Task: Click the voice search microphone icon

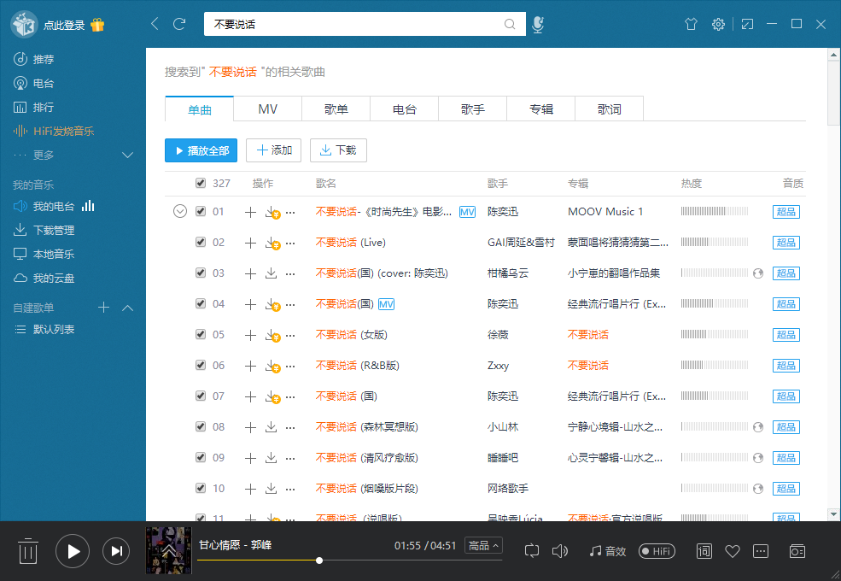Action: [x=538, y=25]
